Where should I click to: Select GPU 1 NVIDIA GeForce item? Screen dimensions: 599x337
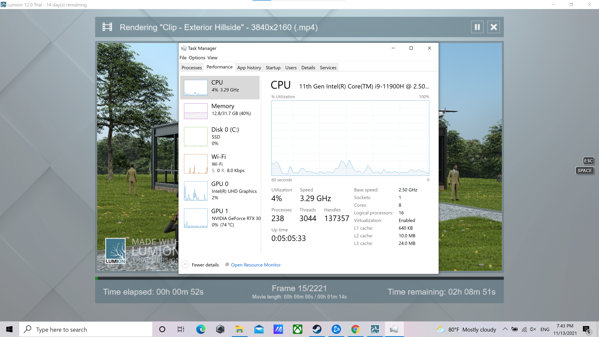coord(220,218)
